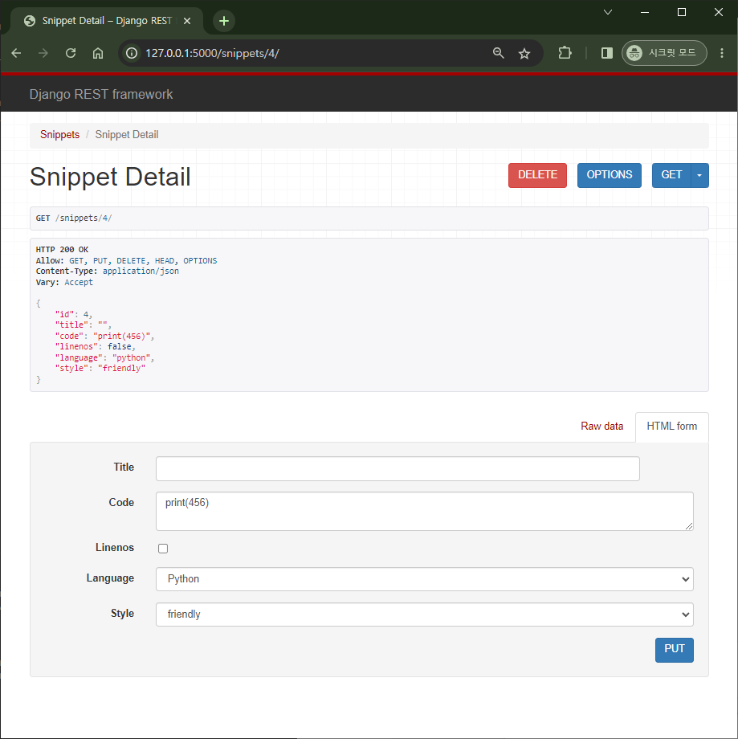This screenshot has height=739, width=738.
Task: Click the Snippet Detail page heading
Action: coord(110,177)
